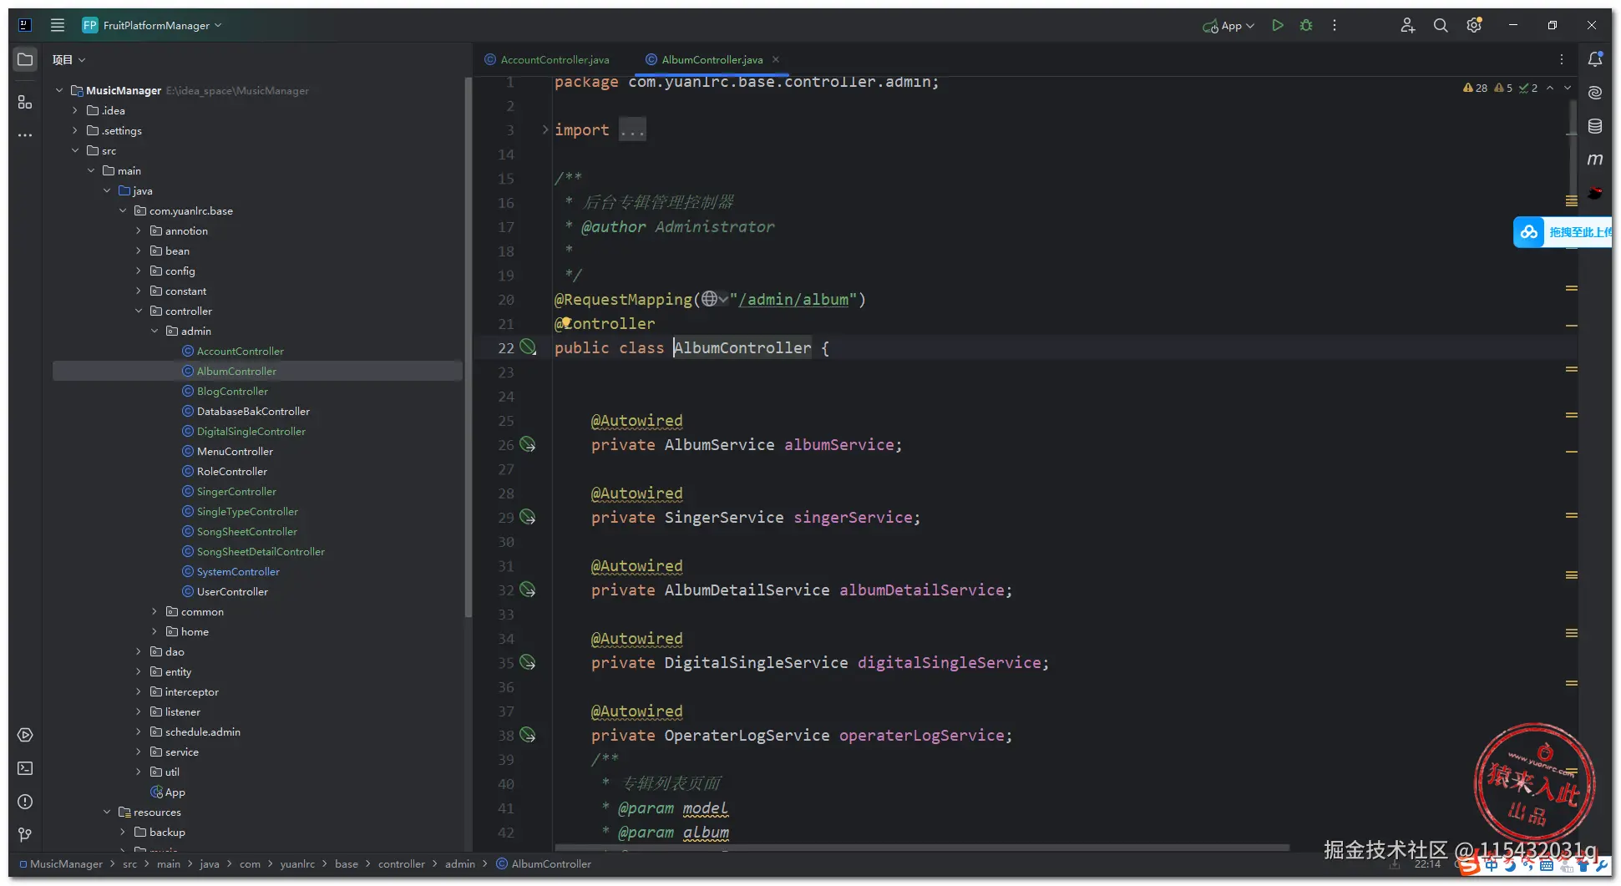Open the Notifications bell

(x=1595, y=59)
